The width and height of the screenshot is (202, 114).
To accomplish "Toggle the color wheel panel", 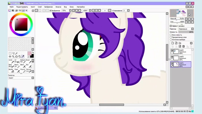I will [x=10, y=10].
